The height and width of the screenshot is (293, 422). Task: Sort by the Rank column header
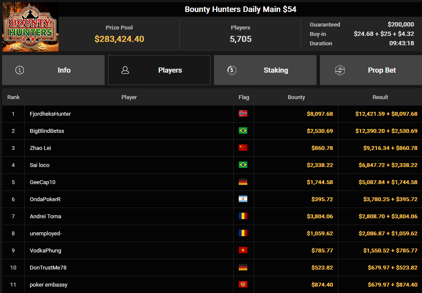[14, 97]
